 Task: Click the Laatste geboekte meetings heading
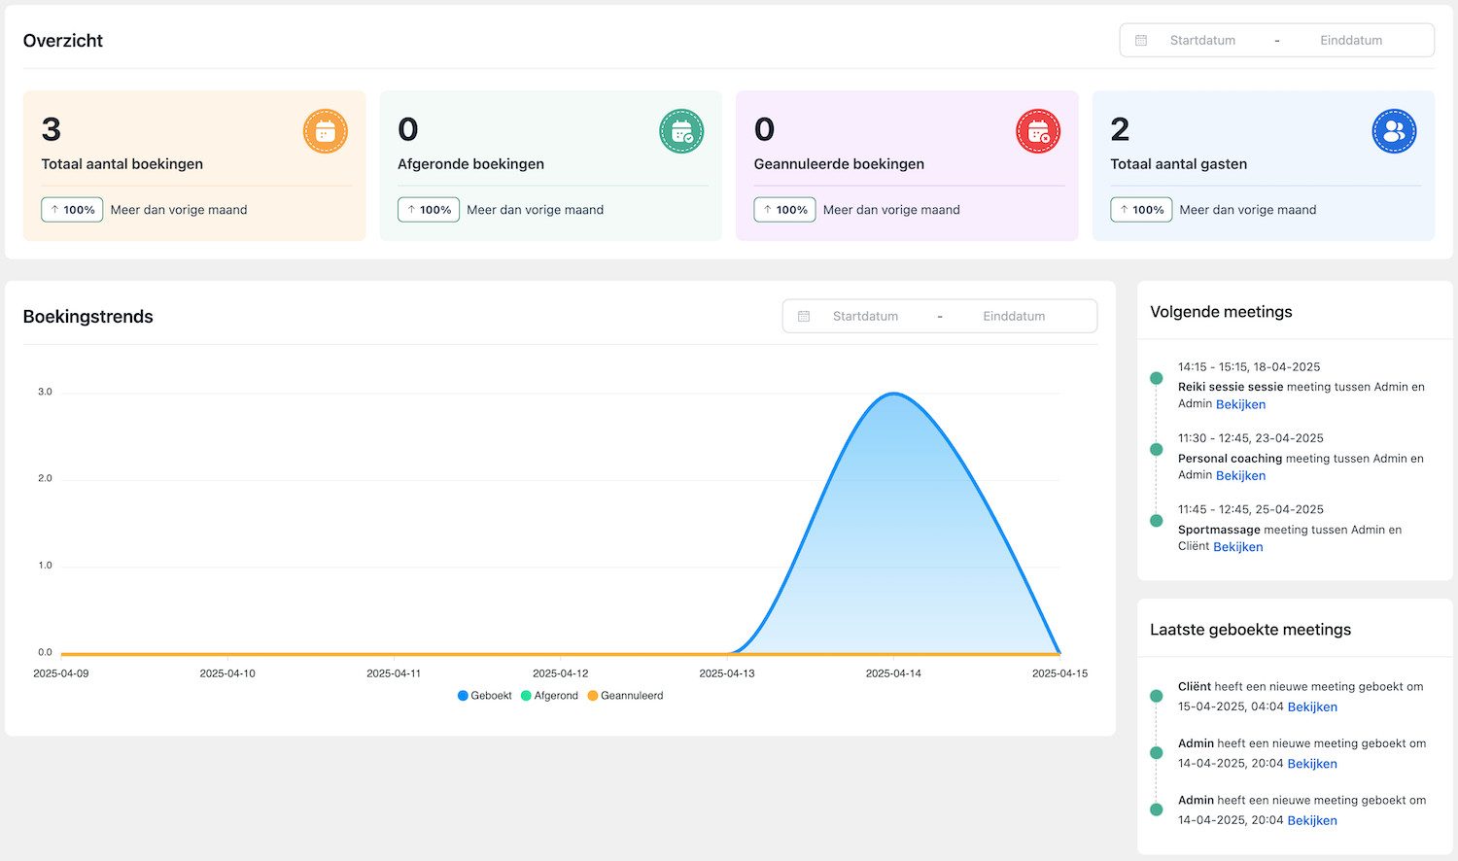click(x=1250, y=630)
